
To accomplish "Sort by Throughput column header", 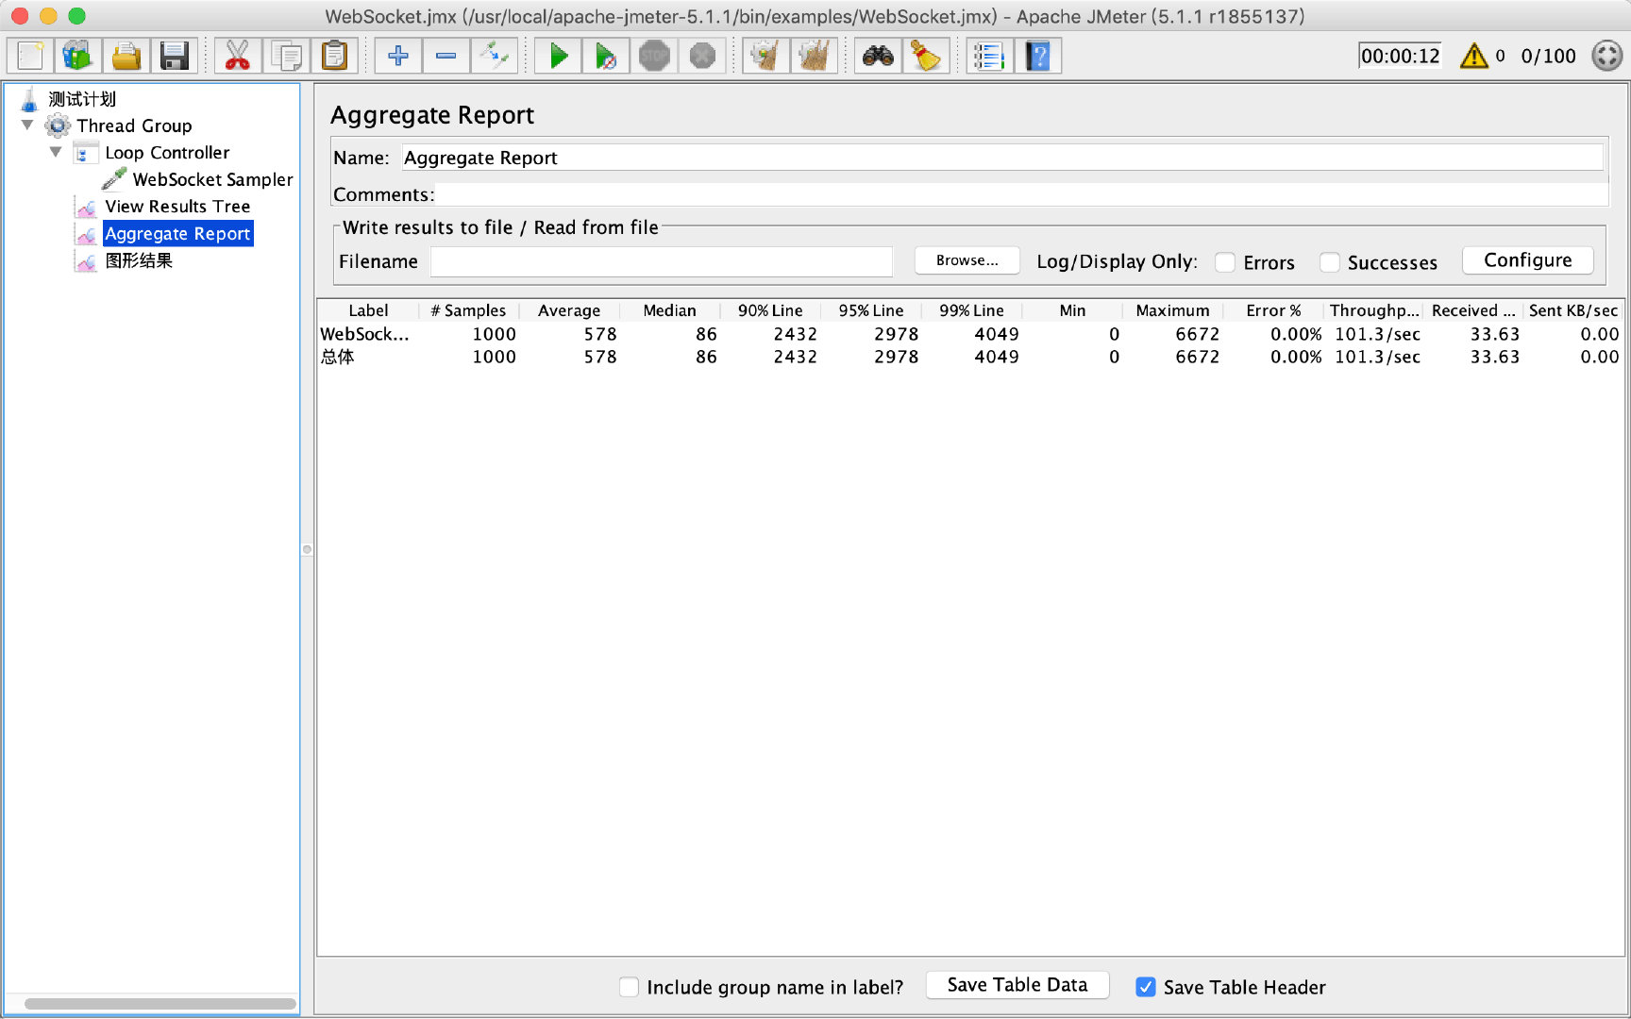I will (x=1374, y=310).
